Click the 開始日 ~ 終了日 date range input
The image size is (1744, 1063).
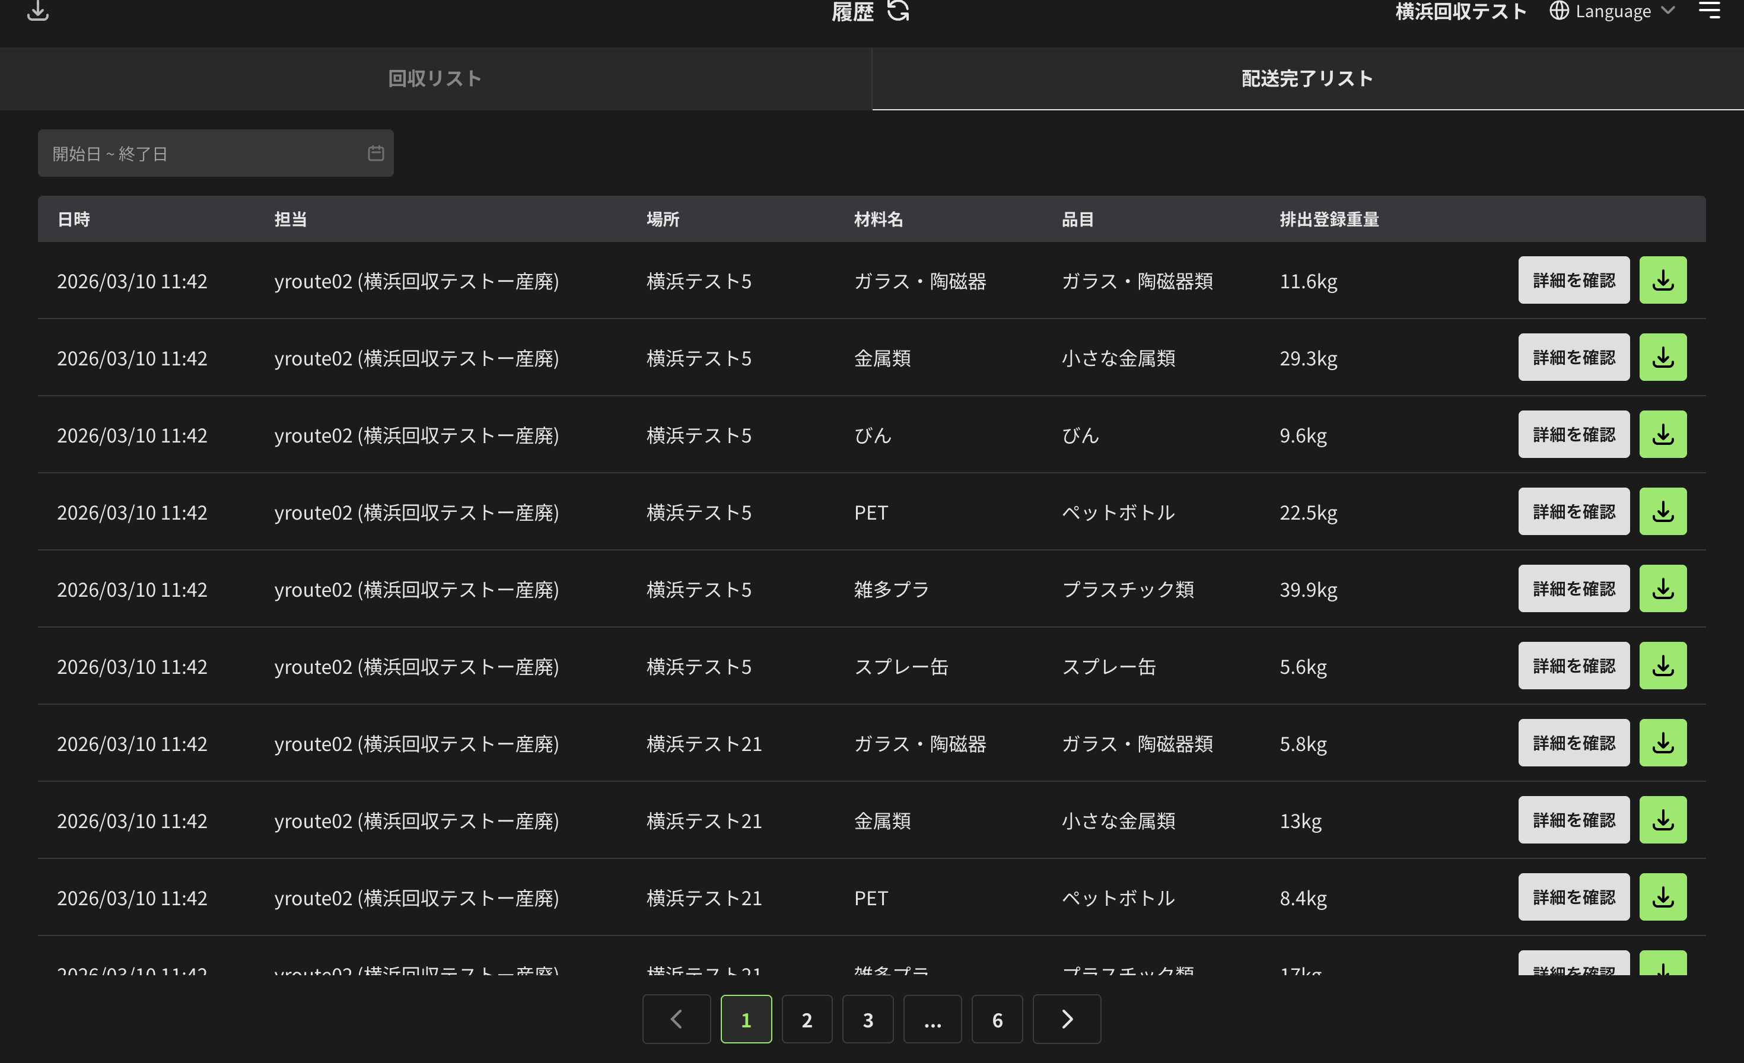(216, 153)
